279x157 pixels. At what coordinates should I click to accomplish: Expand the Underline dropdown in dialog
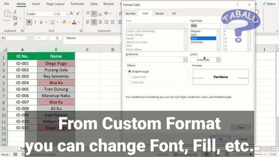[185, 60]
